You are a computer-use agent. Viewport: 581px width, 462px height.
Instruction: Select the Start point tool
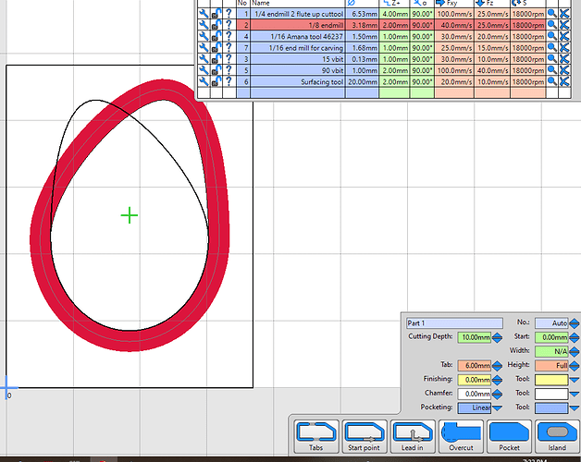coord(365,436)
